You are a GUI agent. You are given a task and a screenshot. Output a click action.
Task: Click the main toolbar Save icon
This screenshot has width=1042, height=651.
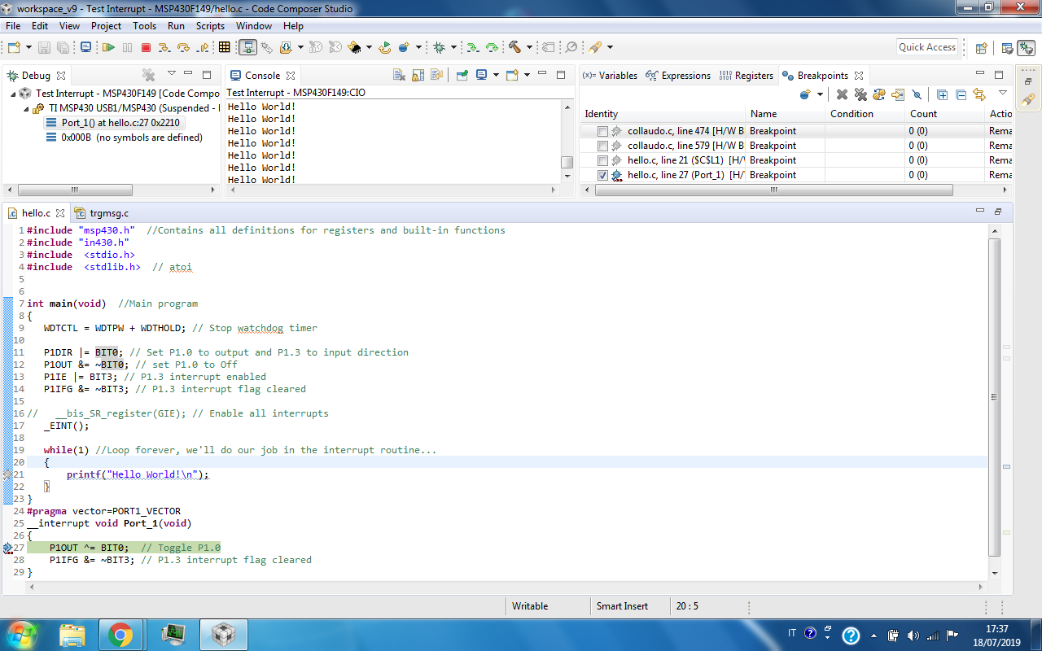pos(44,48)
